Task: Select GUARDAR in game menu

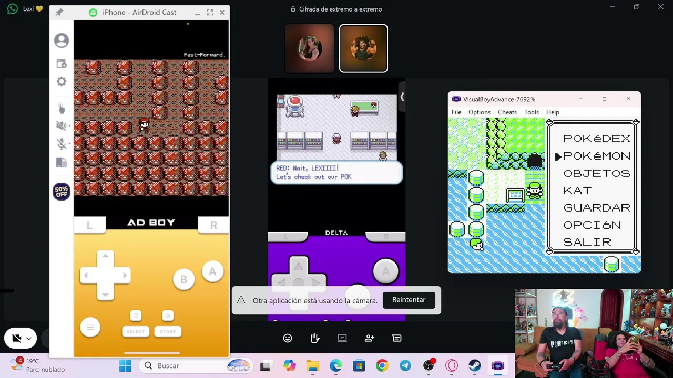Action: 596,208
